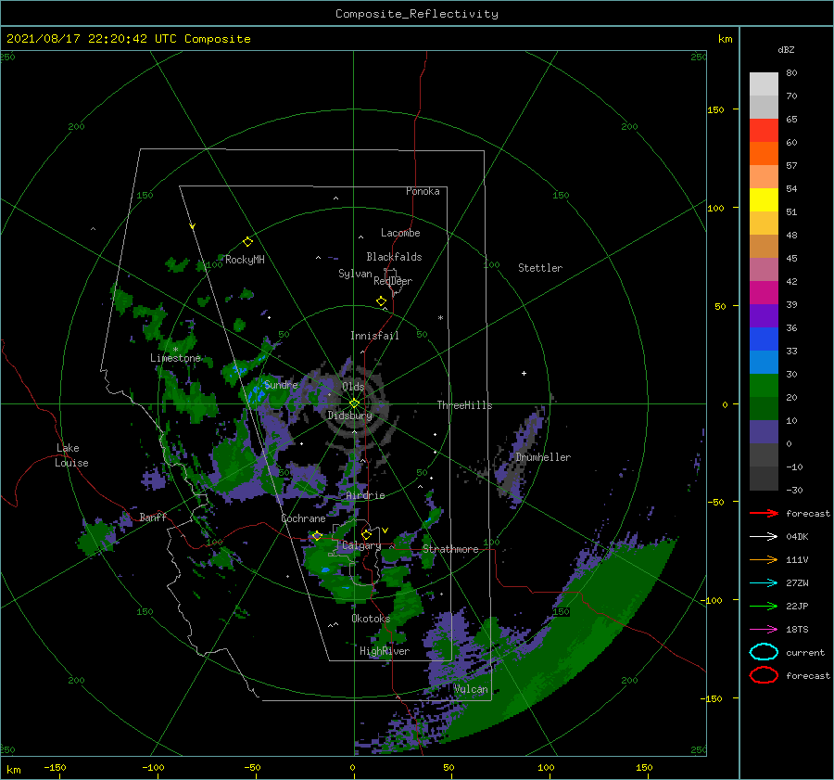Click the Lacombe city label
834x780 pixels.
400,233
